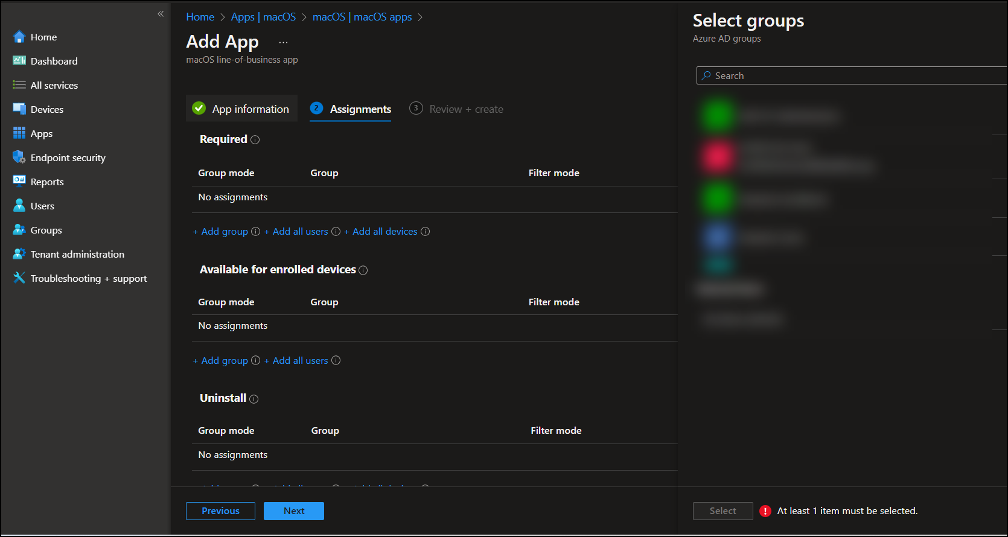Click the red error icon near Select
1008x537 pixels.
(765, 511)
